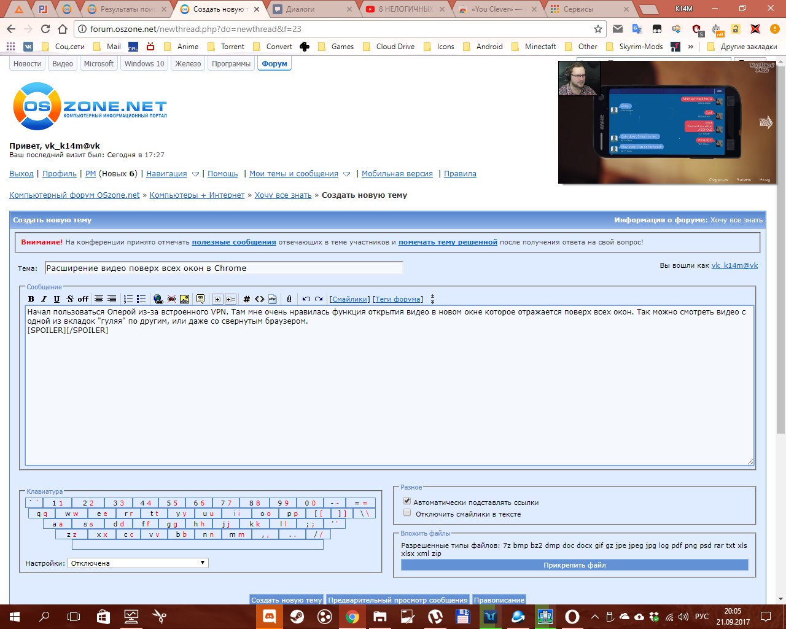The height and width of the screenshot is (629, 786).
Task: Redo last edit in message editor
Action: click(319, 299)
